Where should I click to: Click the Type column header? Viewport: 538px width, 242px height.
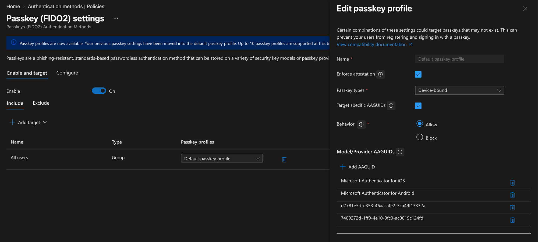[x=117, y=142]
